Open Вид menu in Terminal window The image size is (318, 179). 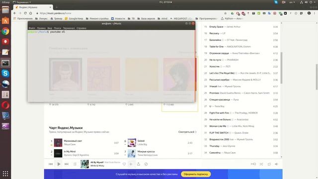pyautogui.click(x=50, y=28)
